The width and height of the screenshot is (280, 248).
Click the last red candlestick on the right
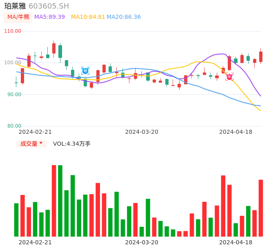coord(261,56)
